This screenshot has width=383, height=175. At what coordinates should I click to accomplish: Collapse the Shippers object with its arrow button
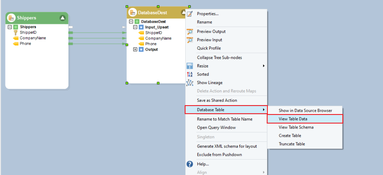[63, 18]
